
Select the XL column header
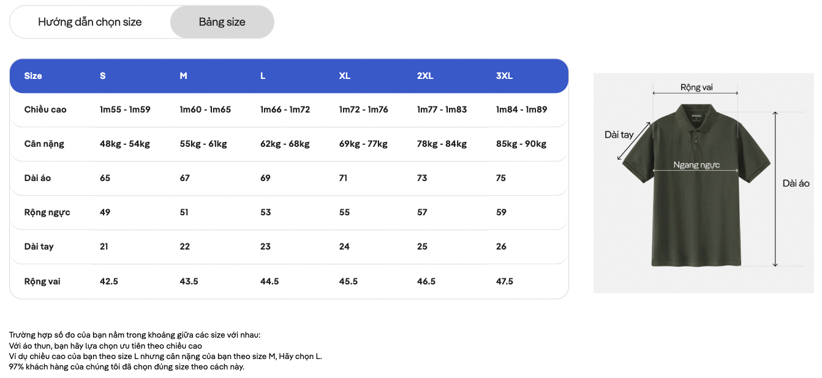345,76
